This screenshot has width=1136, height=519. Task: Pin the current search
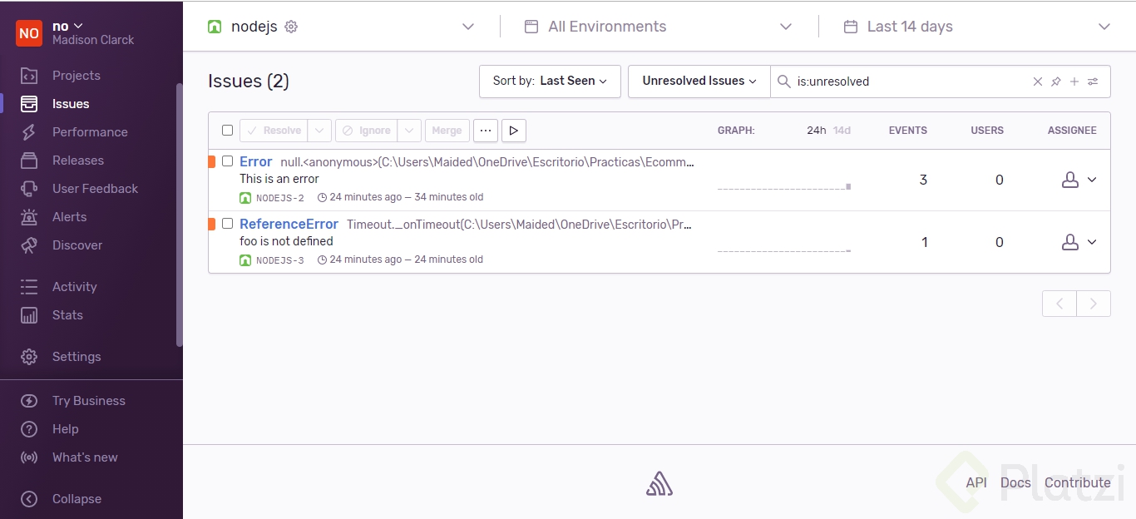1056,82
